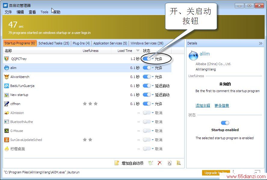267x180 pixels.
Task: Click the G-Mouse green icon
Action: [7, 131]
